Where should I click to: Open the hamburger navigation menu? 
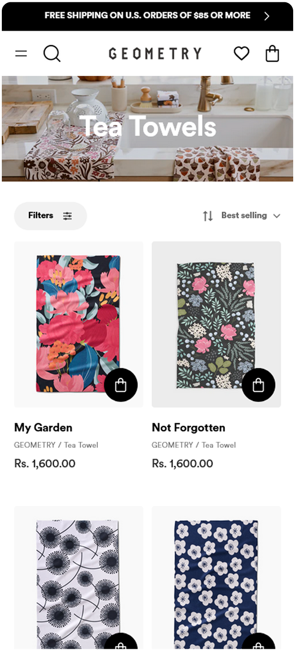(21, 54)
